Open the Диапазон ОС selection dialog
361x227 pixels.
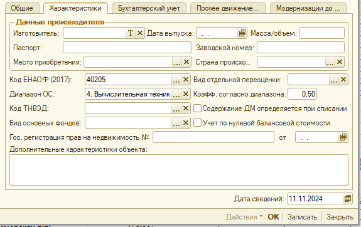pos(176,94)
